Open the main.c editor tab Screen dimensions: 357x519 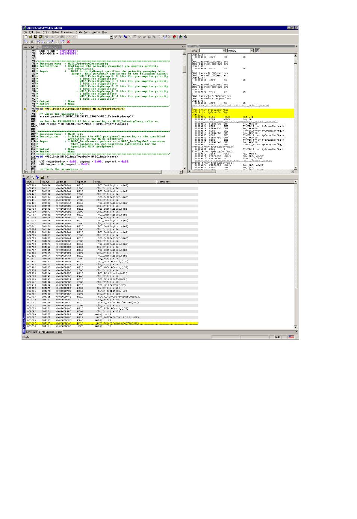point(27,47)
